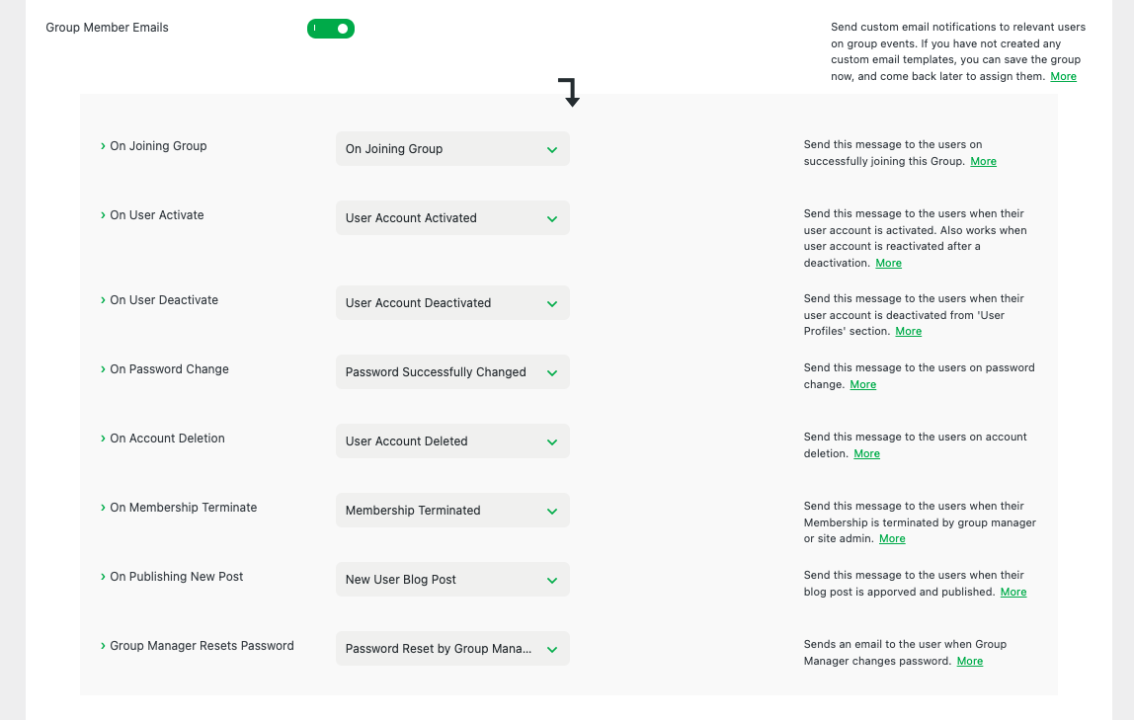Click More link for Group Member Emails description
The image size is (1134, 720).
(1063, 77)
